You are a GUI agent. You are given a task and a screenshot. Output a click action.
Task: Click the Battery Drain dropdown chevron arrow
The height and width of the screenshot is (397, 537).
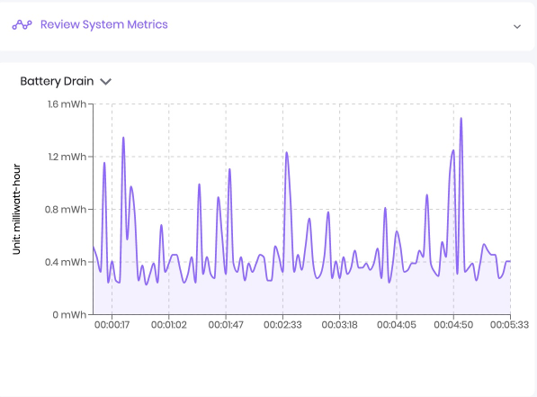[x=106, y=82]
